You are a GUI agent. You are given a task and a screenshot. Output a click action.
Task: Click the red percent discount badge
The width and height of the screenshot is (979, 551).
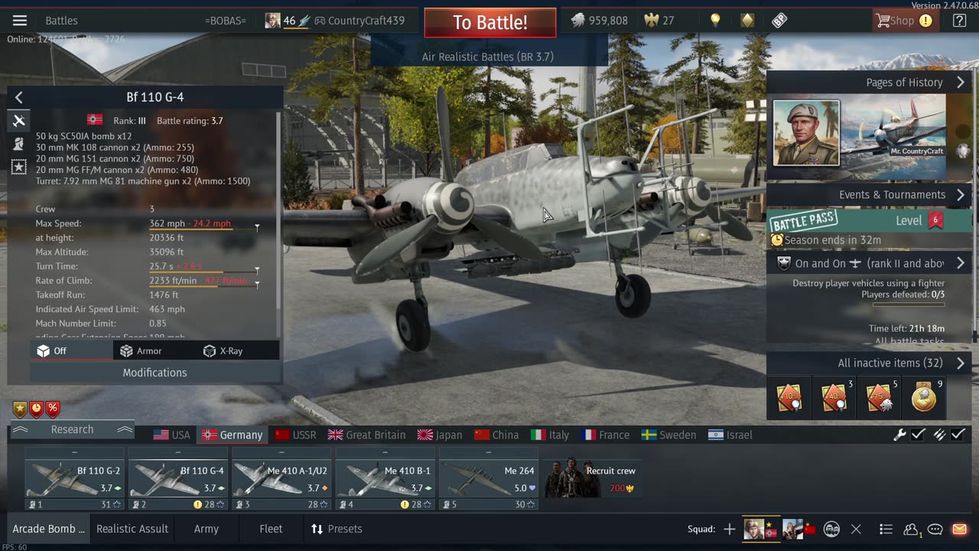53,409
